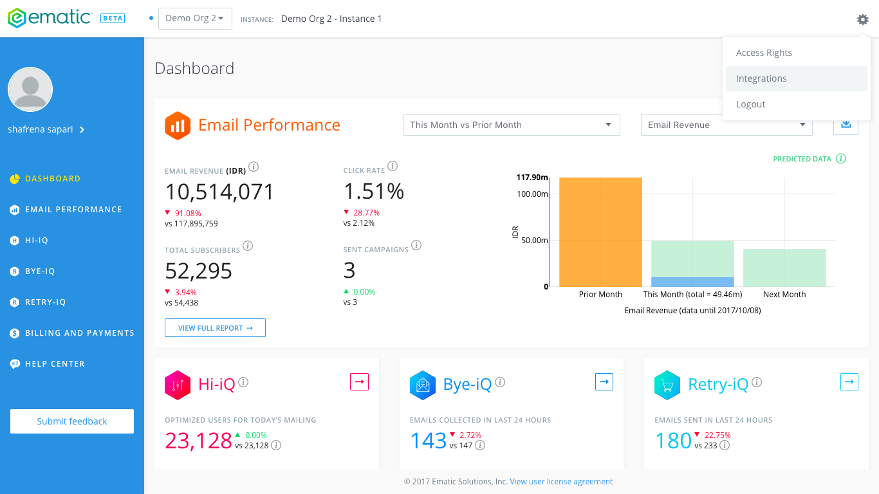Click the Demo Org 2 - Instance 1 text
The height and width of the screenshot is (494, 879).
click(331, 19)
